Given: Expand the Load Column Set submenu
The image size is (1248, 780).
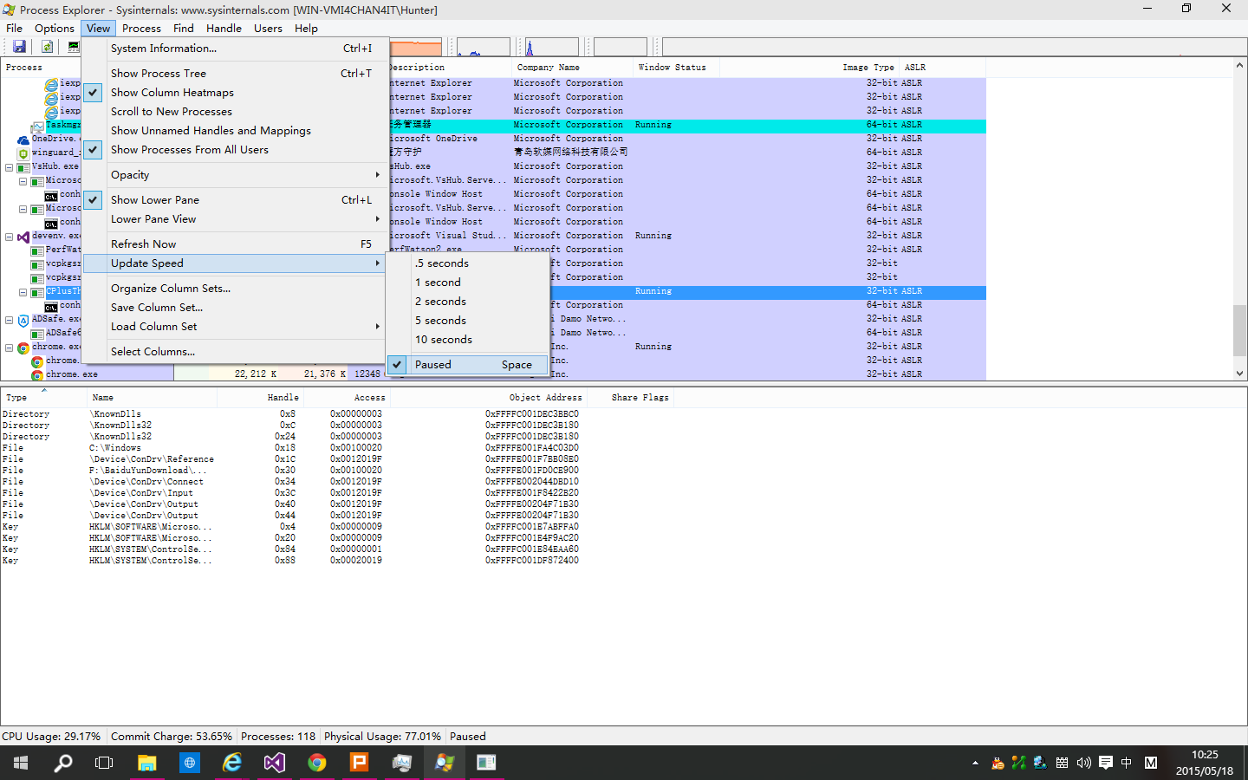Looking at the screenshot, I should coord(235,327).
